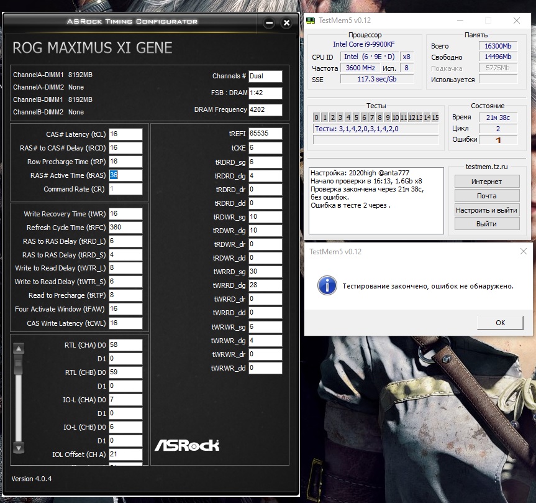Viewport: 536px width, 503px height.
Task: Click the TestMem5 app icon in title bar
Action: (311, 21)
